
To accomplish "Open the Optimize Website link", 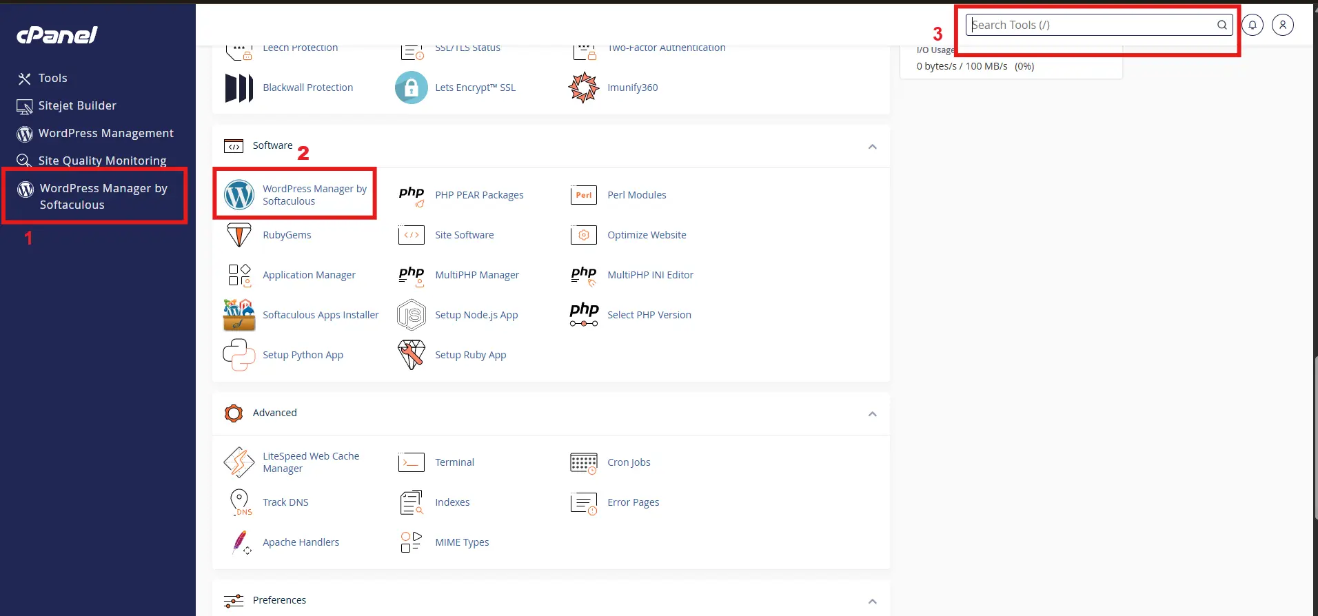I will click(647, 235).
